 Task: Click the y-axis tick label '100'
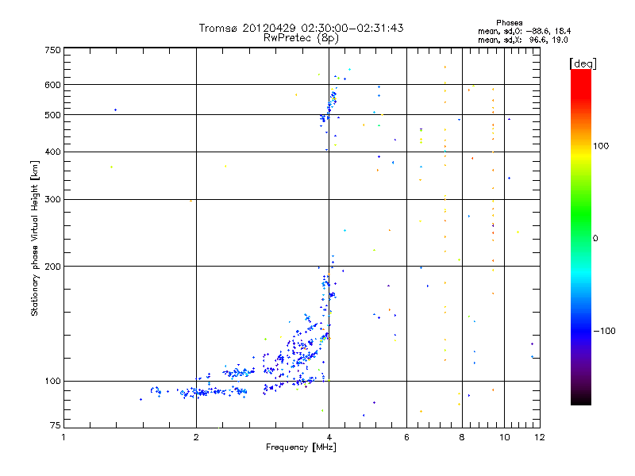point(52,381)
